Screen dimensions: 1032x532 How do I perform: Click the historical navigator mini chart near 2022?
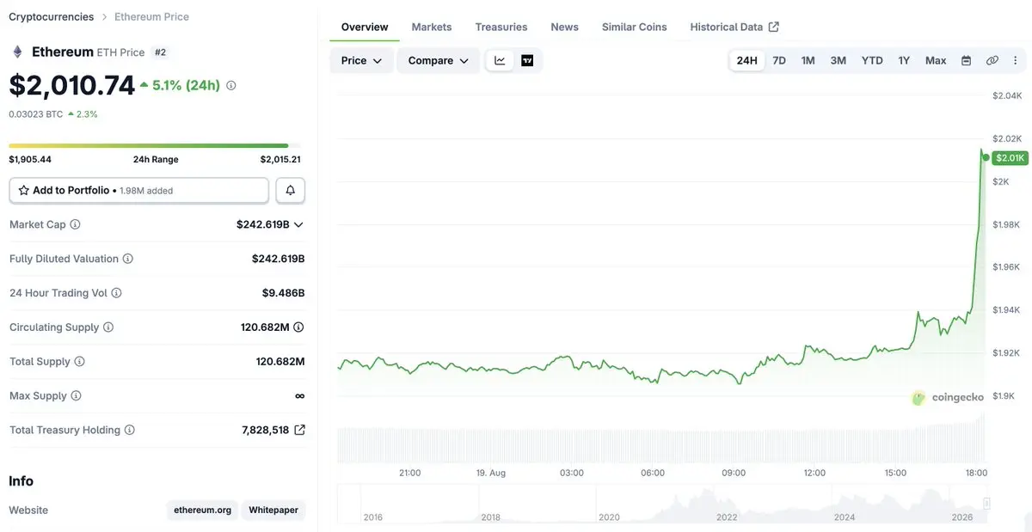(x=728, y=504)
